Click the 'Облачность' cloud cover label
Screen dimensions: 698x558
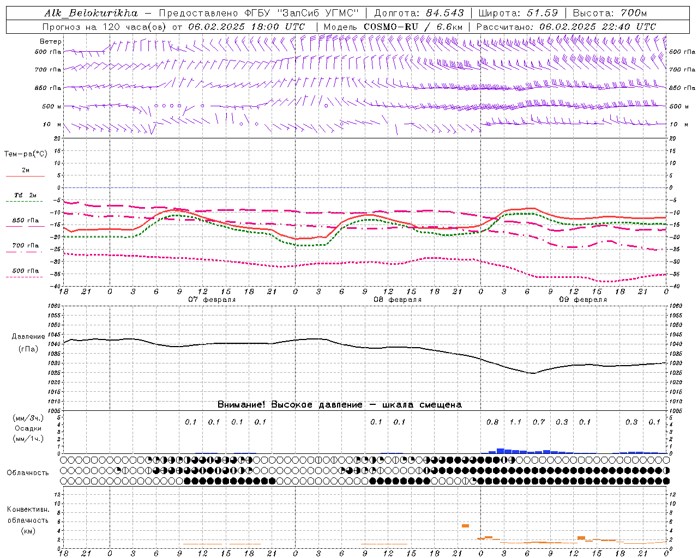(x=28, y=473)
